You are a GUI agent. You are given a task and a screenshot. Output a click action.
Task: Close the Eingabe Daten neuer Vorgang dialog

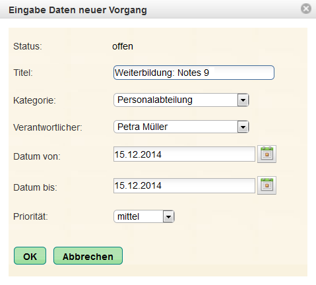(306, 9)
